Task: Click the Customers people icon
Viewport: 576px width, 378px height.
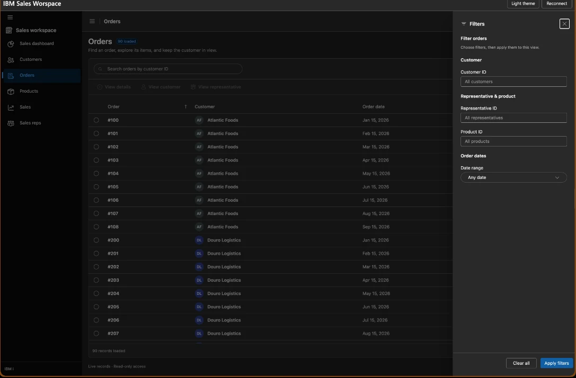Action: click(x=11, y=60)
